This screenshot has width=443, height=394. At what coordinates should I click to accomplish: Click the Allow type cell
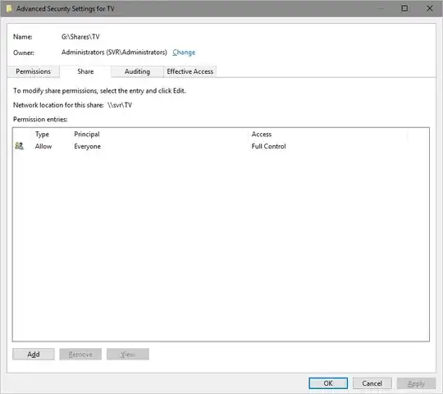coord(43,146)
